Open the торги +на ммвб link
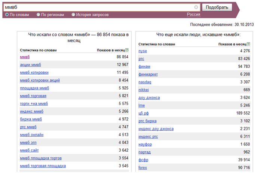The height and width of the screenshot is (173, 257). coord(34,104)
